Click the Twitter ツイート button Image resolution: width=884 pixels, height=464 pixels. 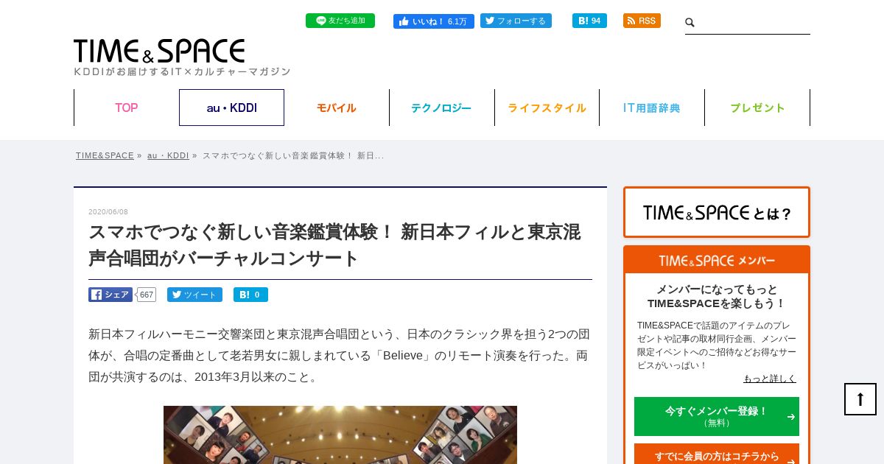point(194,295)
